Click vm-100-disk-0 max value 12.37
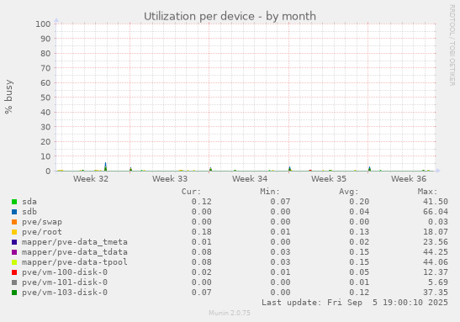This screenshot has width=460, height=322. tap(436, 272)
